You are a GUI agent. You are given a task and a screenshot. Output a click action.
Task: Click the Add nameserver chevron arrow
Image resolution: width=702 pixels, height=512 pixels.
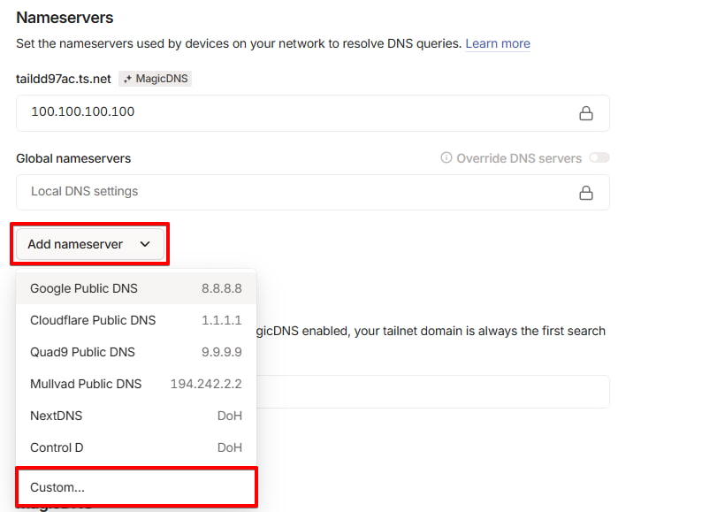145,244
